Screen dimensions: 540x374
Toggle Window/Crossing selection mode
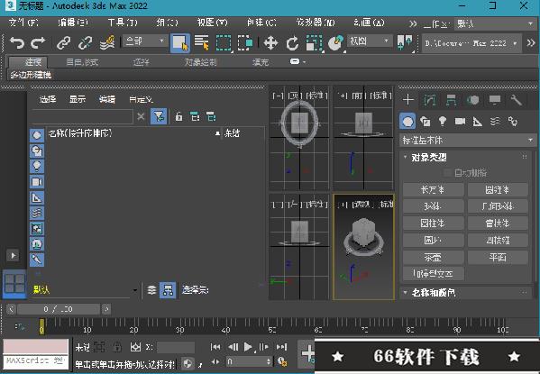point(245,43)
